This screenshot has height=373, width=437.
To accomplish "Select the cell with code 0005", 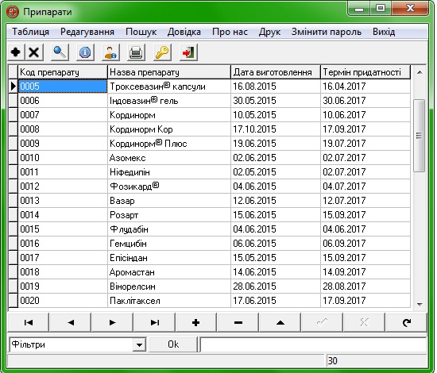I will [x=63, y=87].
